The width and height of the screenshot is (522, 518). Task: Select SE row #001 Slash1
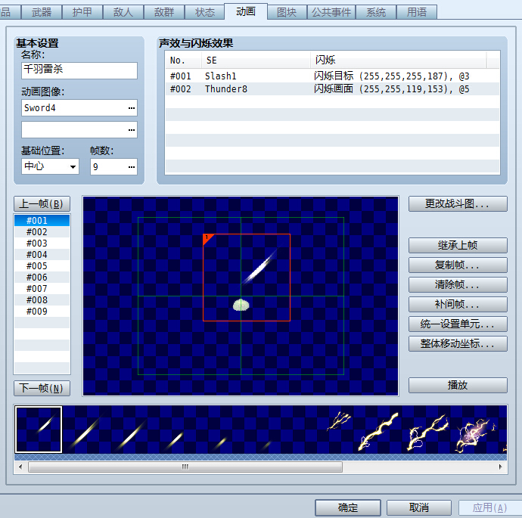332,76
